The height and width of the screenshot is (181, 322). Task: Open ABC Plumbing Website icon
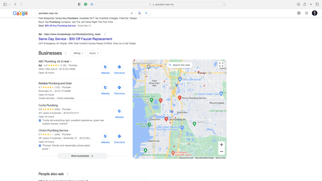pyautogui.click(x=105, y=67)
